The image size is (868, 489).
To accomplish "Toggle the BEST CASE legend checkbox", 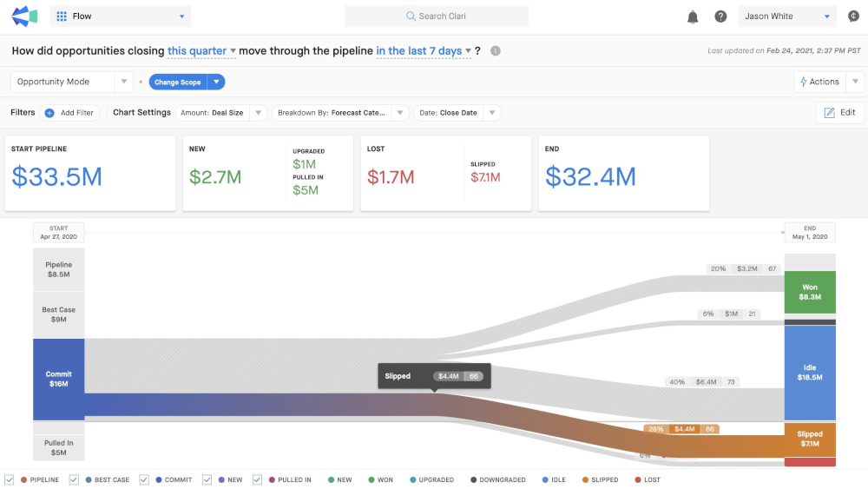I will (x=74, y=479).
